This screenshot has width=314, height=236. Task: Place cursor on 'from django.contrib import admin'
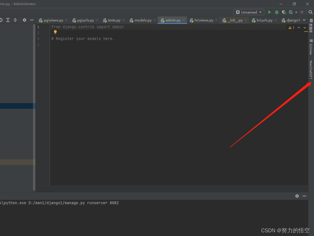tap(87, 27)
